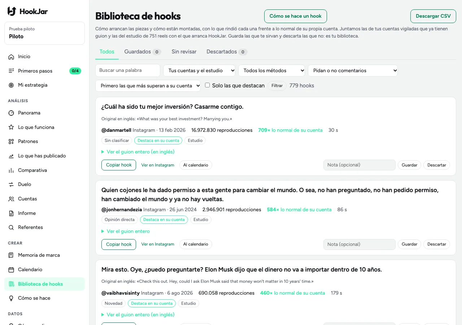Expand the English script of the @vaibhavsisinty hook

click(x=138, y=315)
